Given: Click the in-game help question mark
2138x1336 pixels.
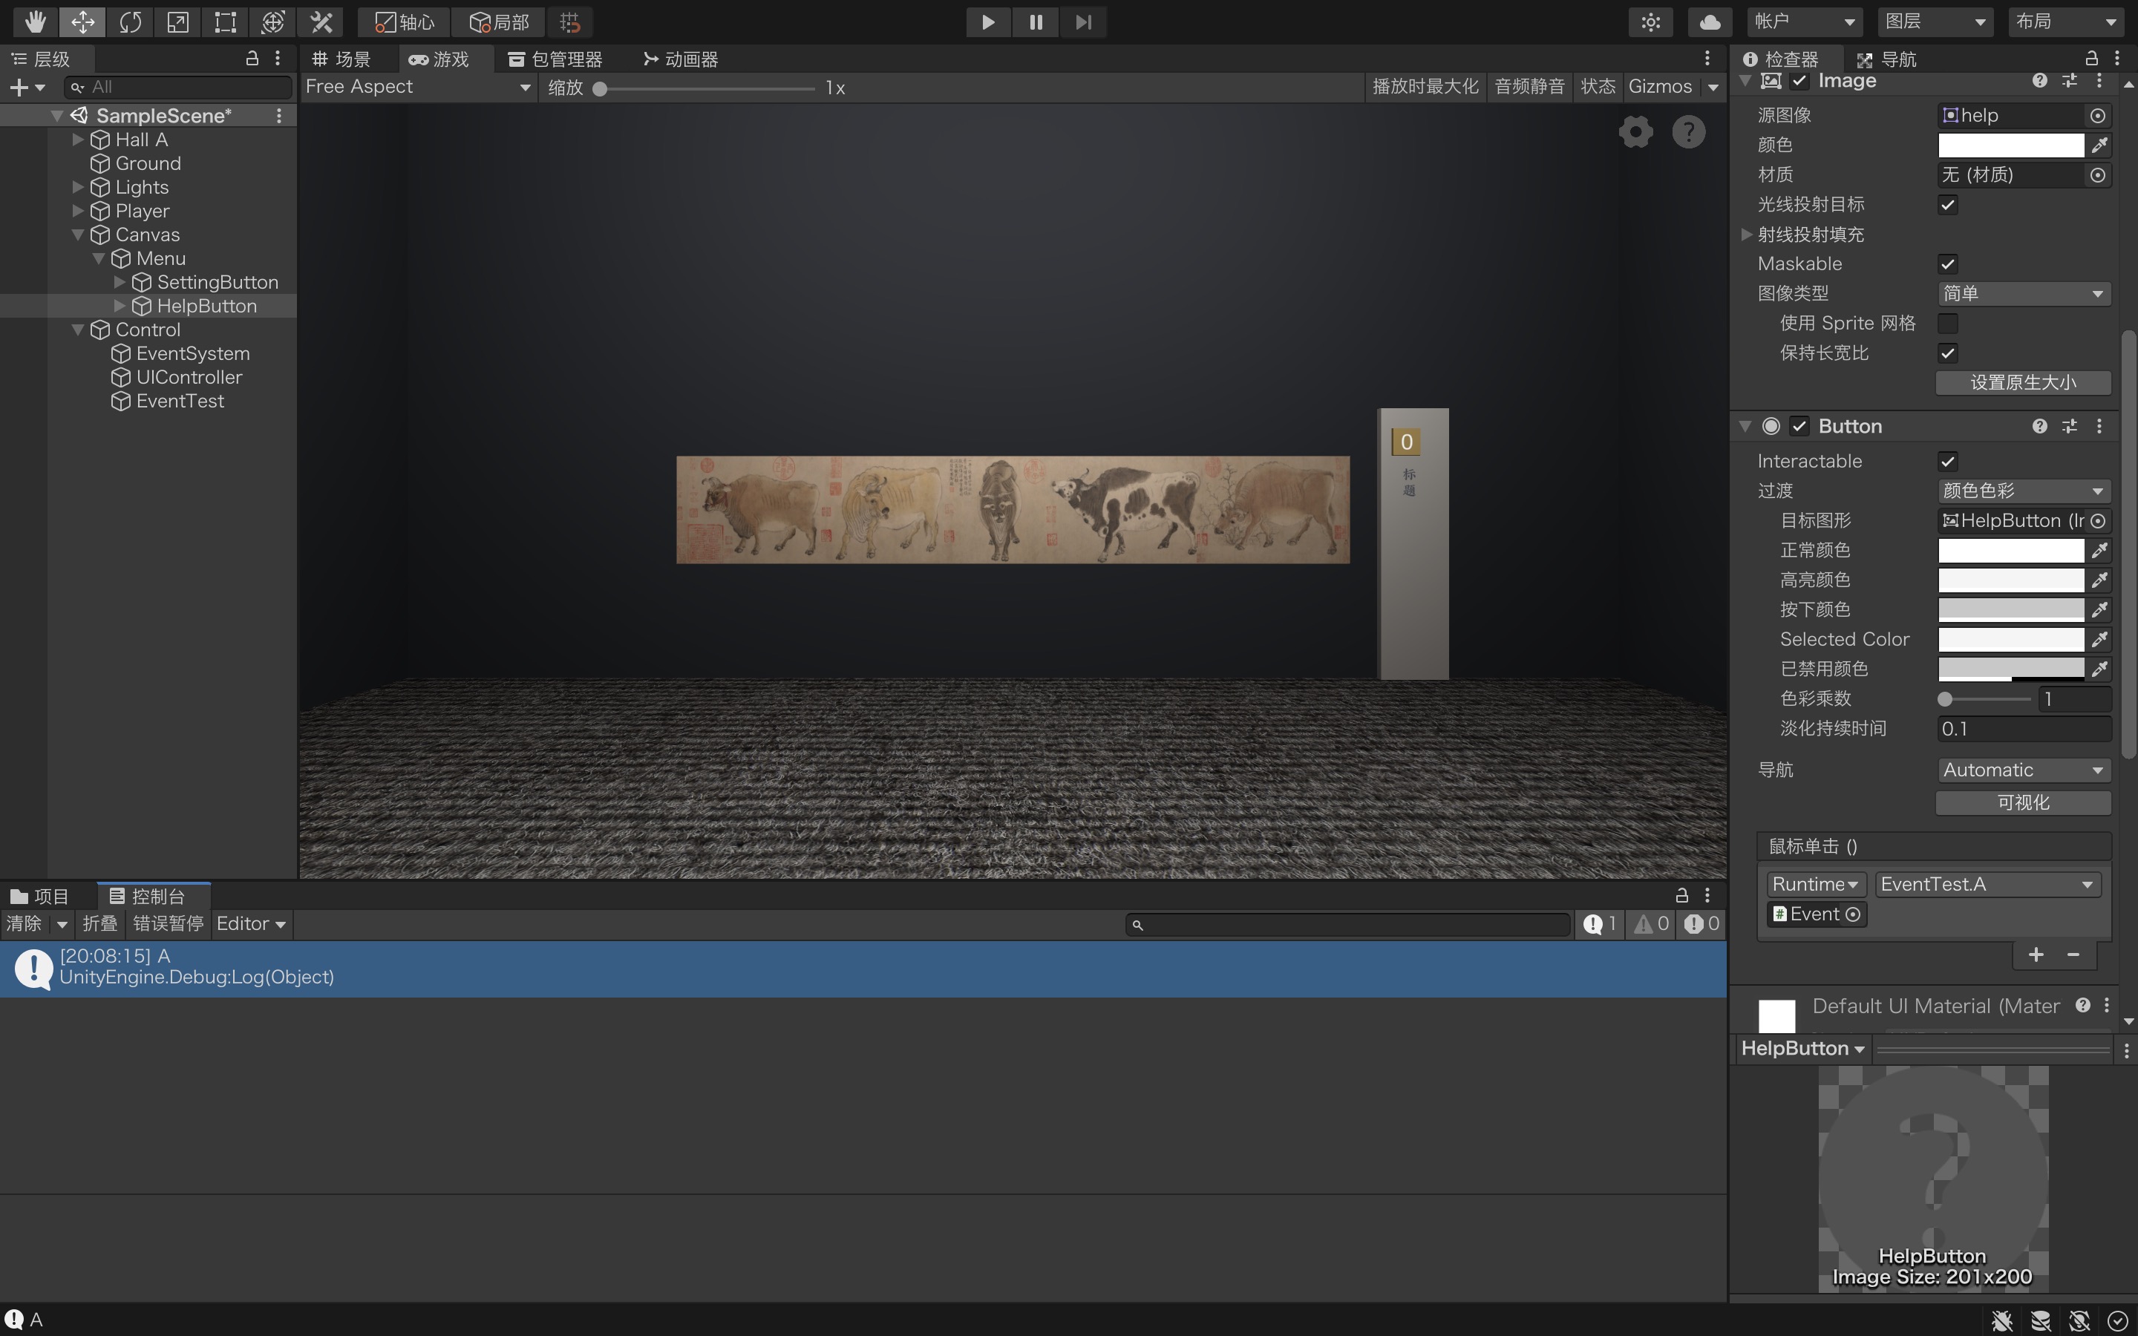Looking at the screenshot, I should pos(1688,133).
